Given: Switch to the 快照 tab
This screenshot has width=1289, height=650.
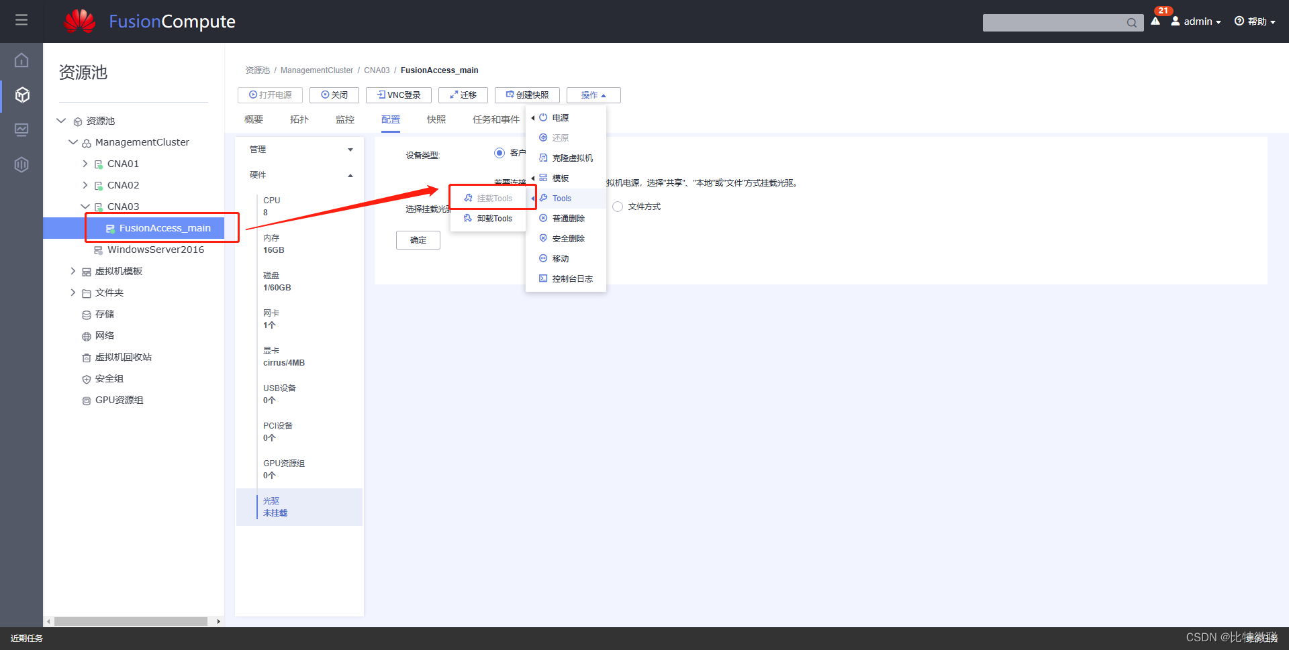Looking at the screenshot, I should (x=436, y=119).
